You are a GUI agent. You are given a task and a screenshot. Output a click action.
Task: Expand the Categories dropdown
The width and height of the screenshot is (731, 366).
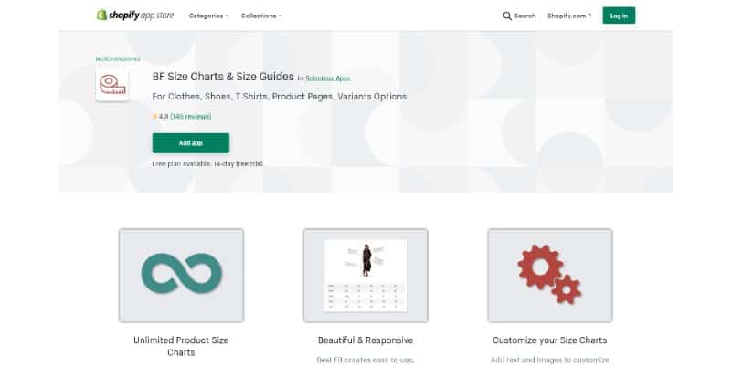[209, 16]
